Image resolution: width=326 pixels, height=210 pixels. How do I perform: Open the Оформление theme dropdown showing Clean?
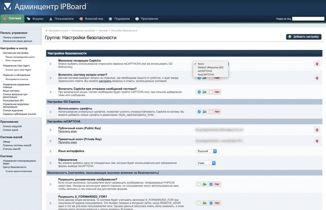pos(206,163)
